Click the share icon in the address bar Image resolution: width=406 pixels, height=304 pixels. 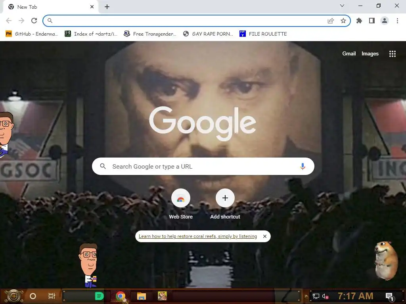pyautogui.click(x=331, y=21)
